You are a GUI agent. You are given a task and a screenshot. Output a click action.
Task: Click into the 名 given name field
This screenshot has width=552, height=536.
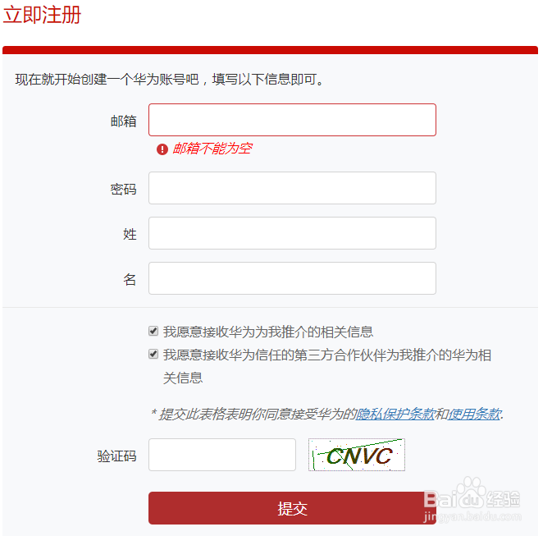(292, 278)
